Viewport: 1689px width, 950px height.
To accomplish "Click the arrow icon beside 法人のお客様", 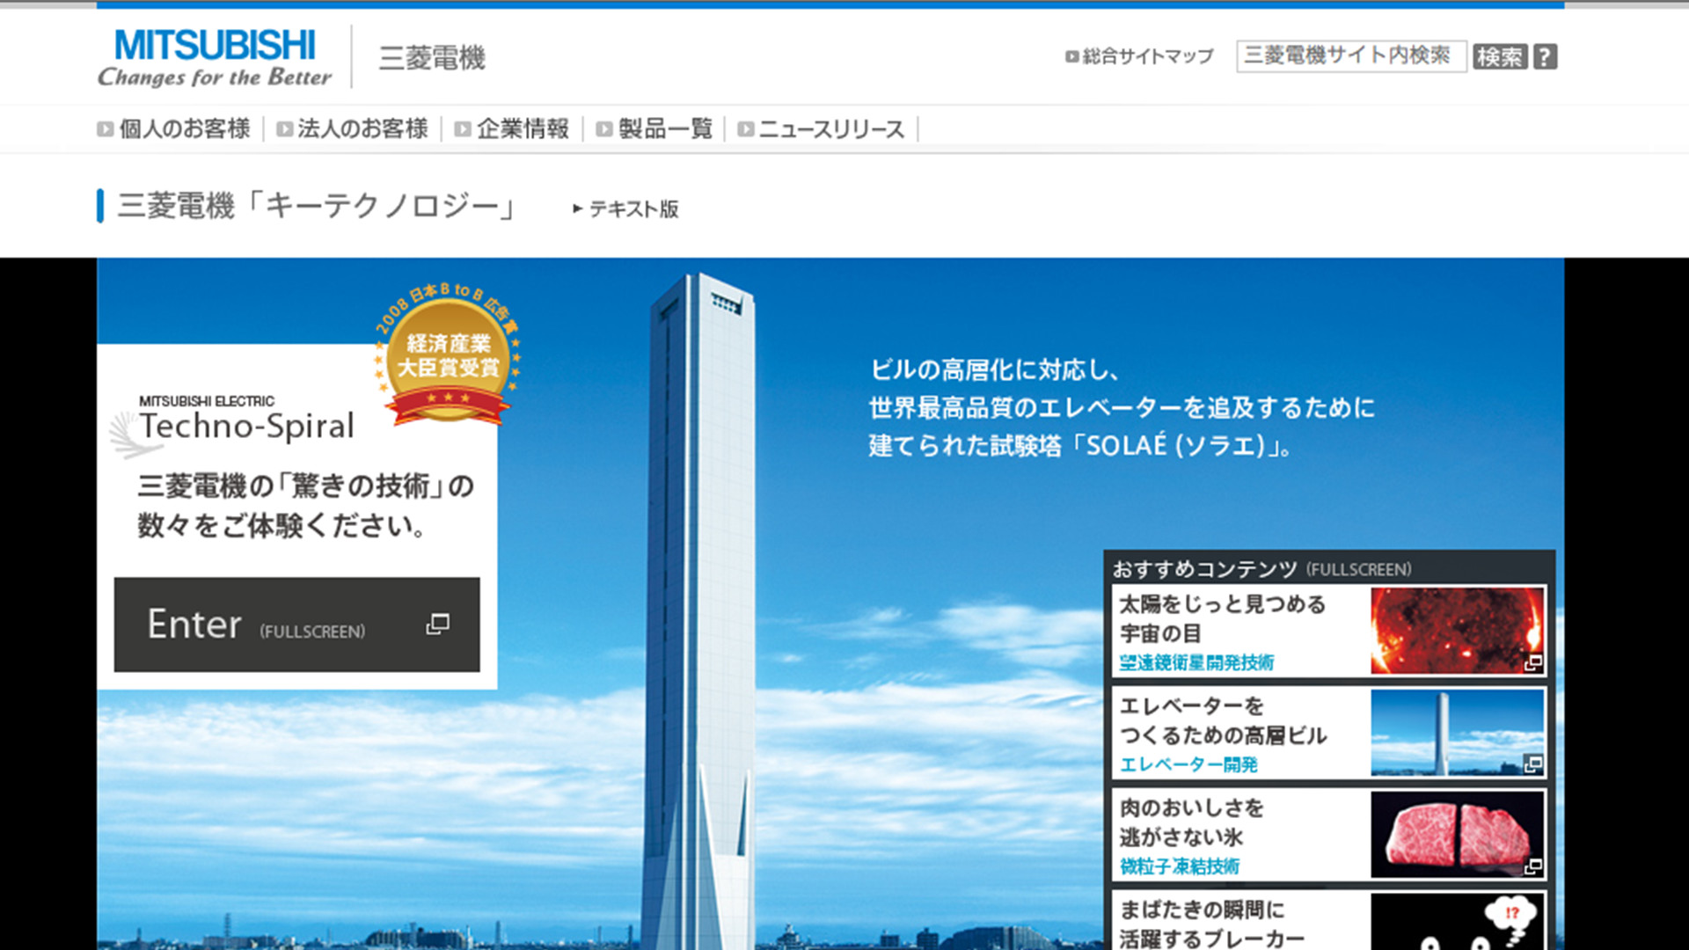I will [x=284, y=129].
